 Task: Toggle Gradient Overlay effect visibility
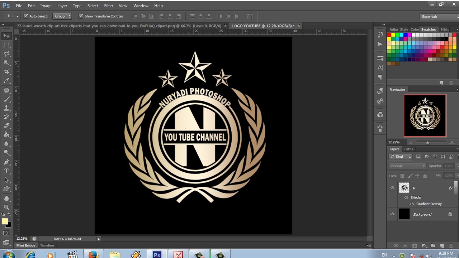[x=412, y=204]
